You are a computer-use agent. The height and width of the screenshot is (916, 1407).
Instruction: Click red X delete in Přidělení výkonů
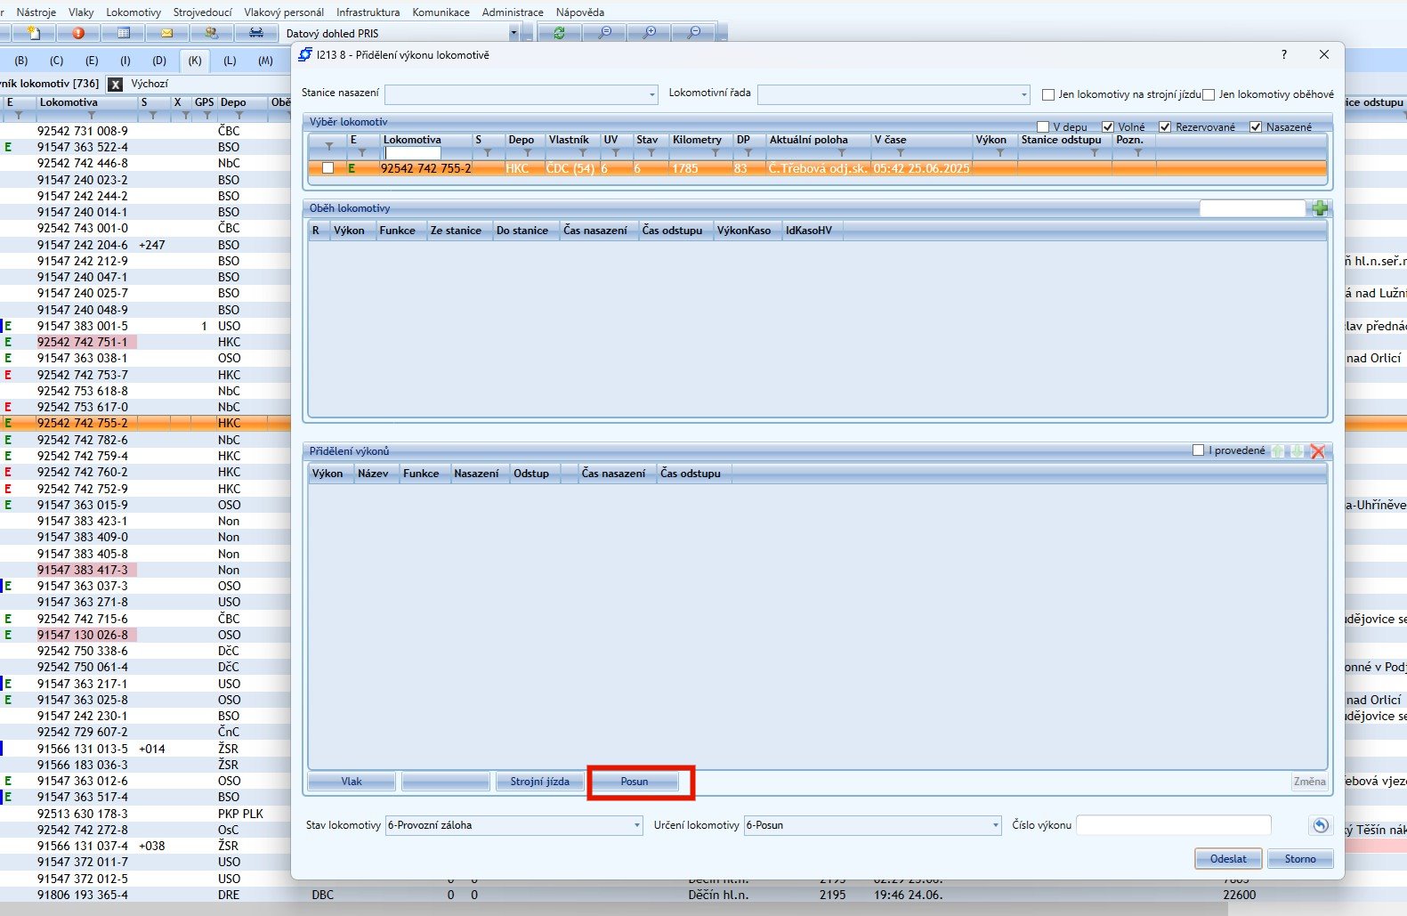pos(1318,451)
